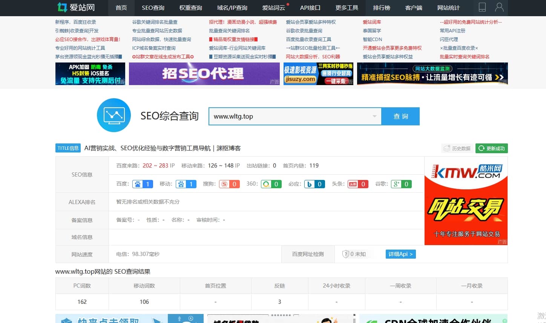Click the shield question mark beside 未知
The width and height of the screenshot is (546, 323).
click(346, 254)
